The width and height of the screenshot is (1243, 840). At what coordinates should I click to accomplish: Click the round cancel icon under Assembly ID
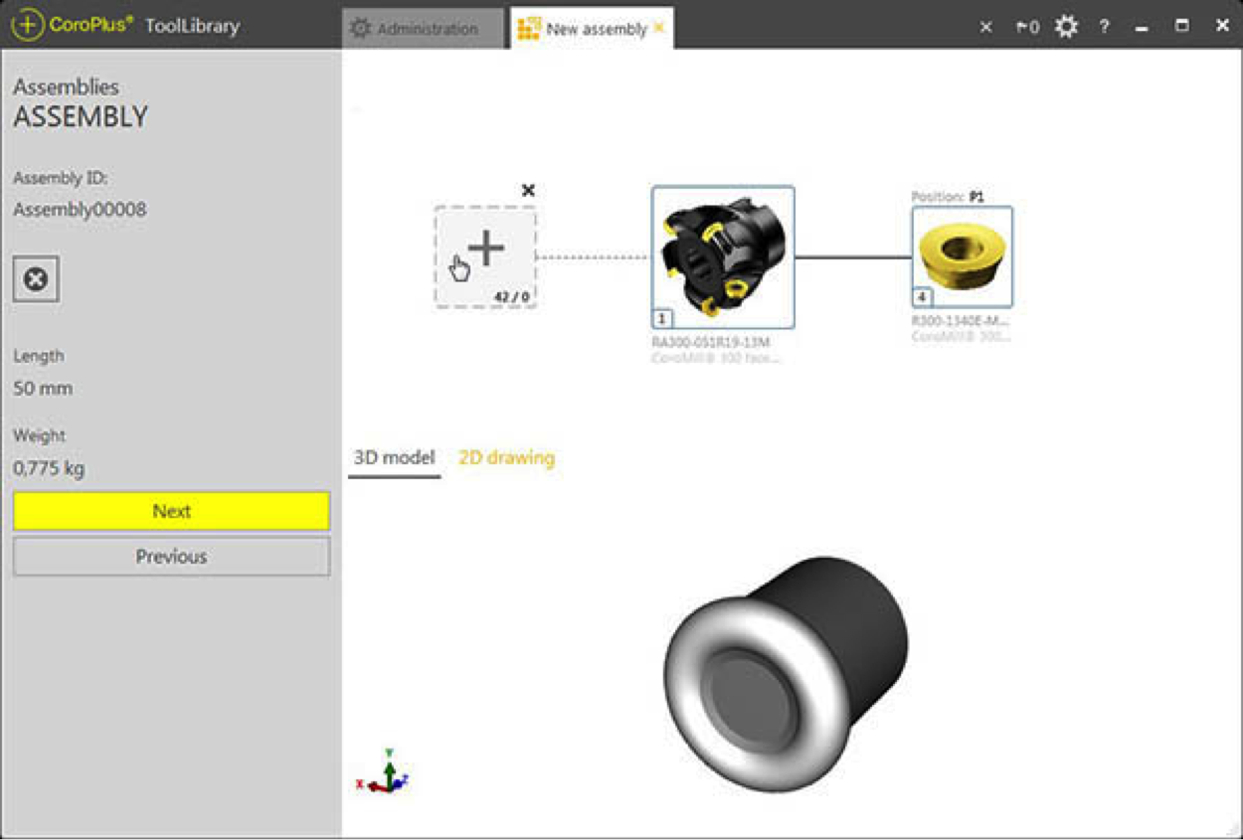coord(36,279)
